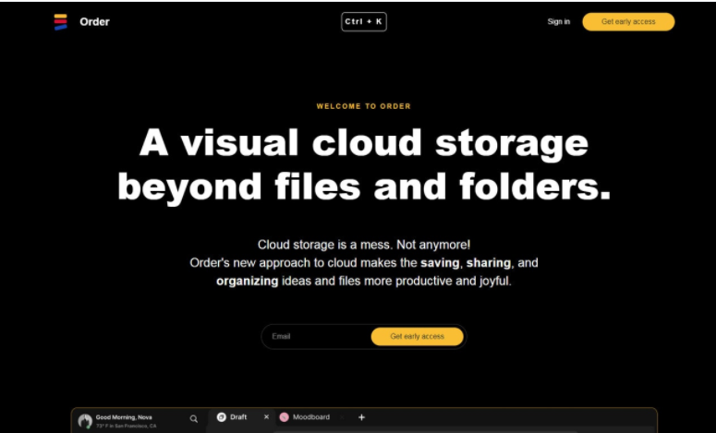Submit Get early access beside Email field
Viewport: 716px width, 433px height.
point(417,336)
